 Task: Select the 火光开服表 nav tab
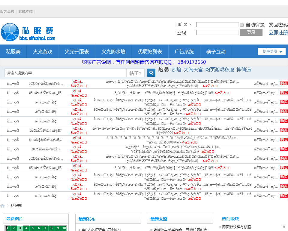pos(77,51)
